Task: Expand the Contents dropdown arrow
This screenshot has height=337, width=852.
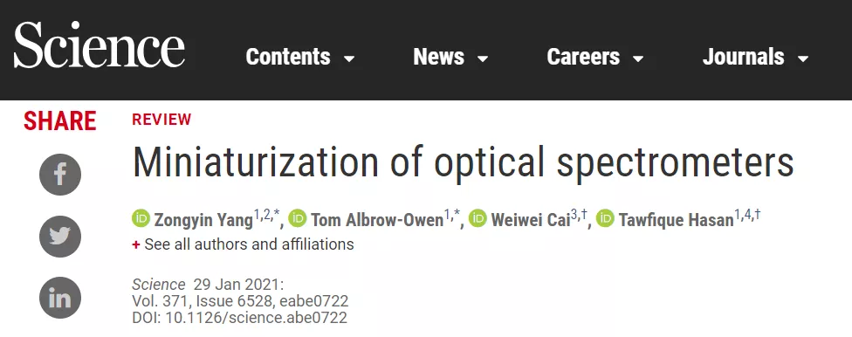Action: (x=349, y=58)
